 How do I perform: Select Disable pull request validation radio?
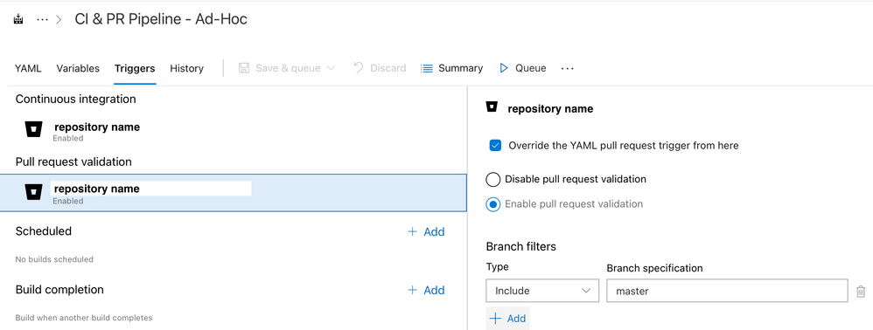492,180
